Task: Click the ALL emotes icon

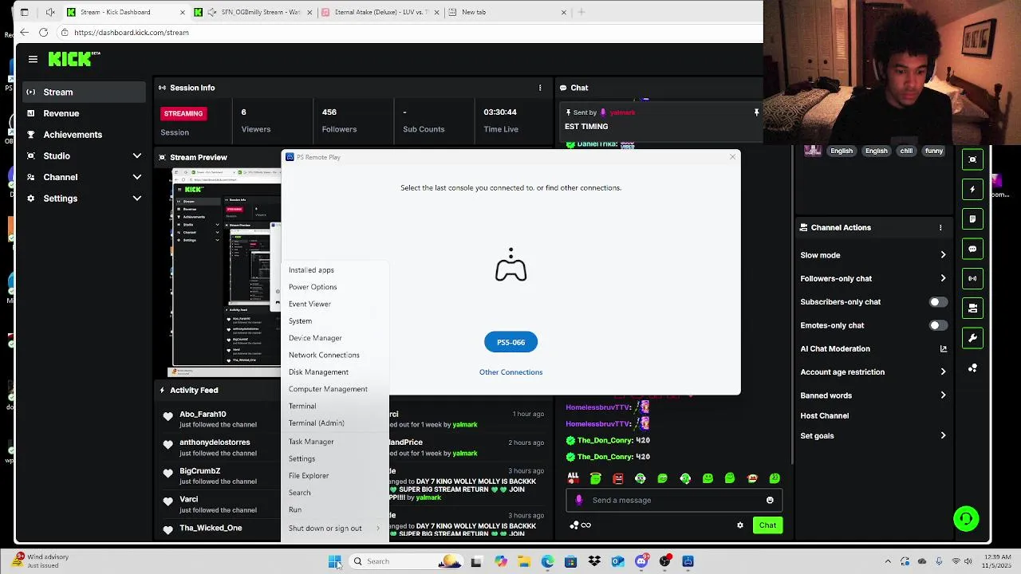Action: 573,478
